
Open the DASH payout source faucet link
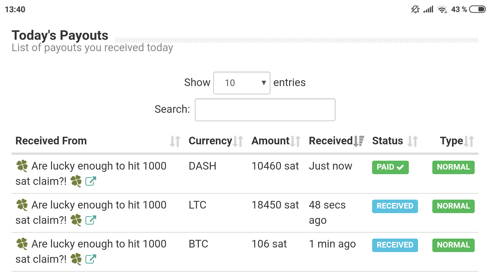(99, 166)
